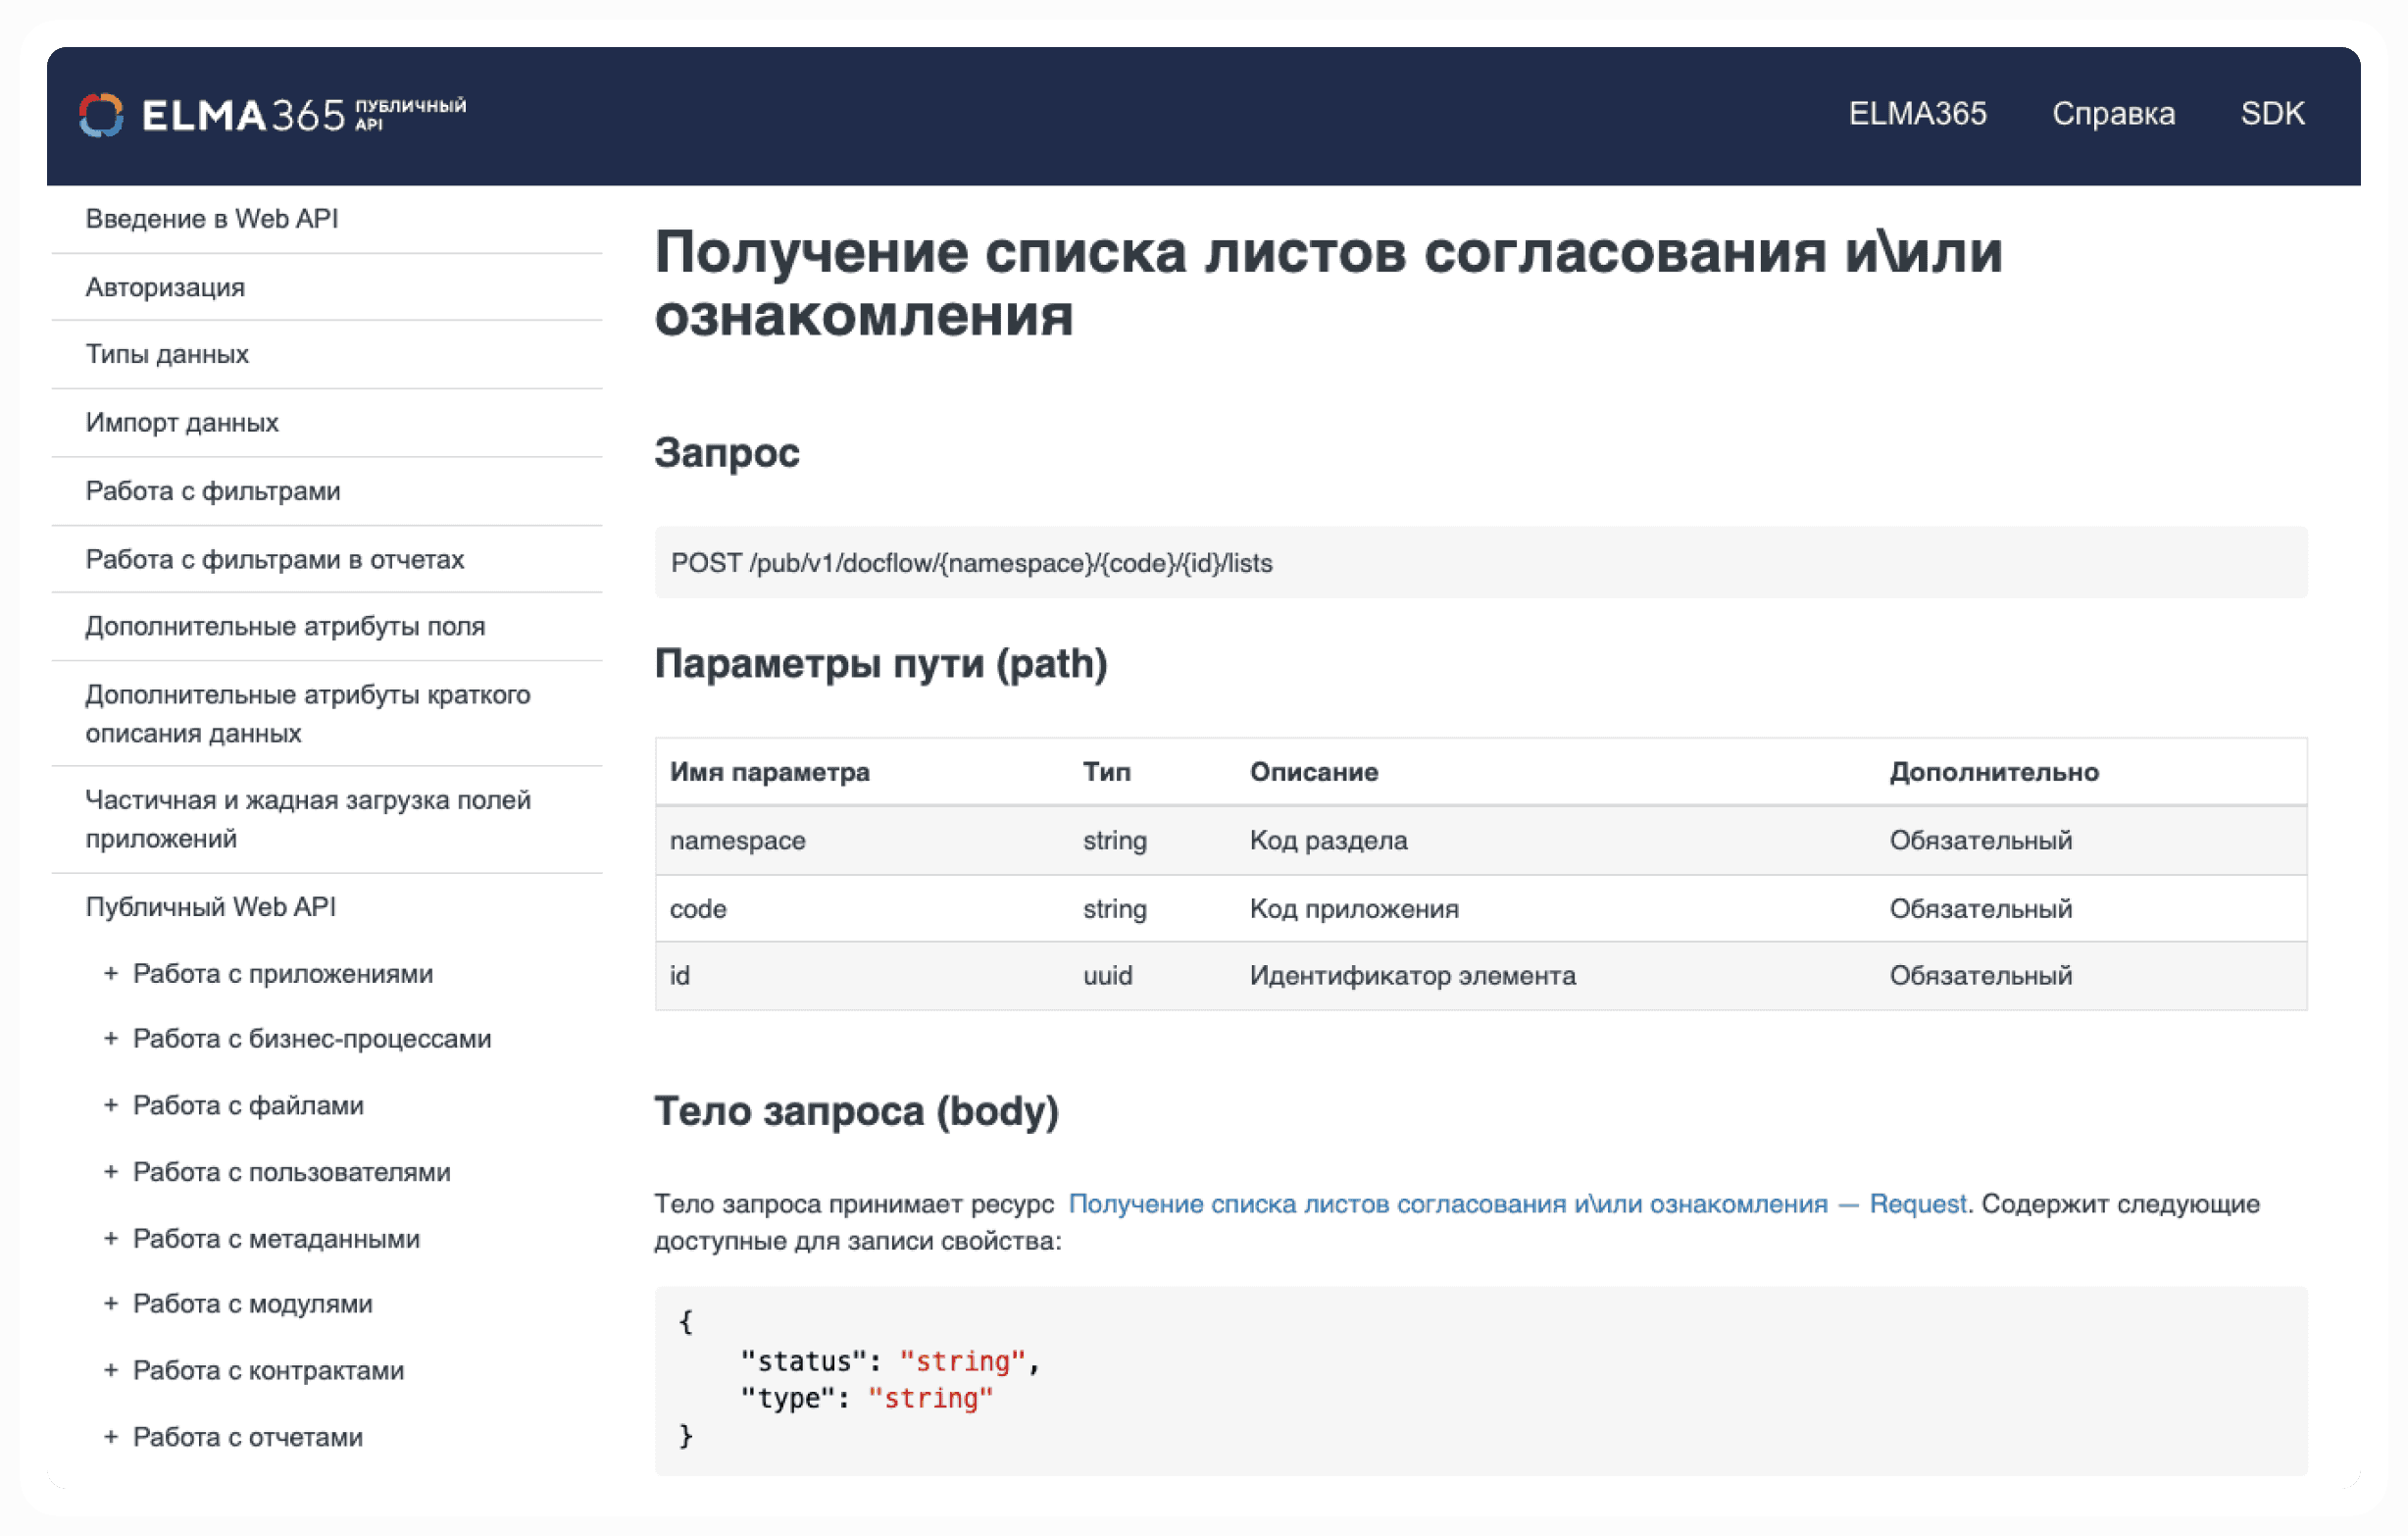The image size is (2408, 1536).
Task: Expand Работа с метаданными section
Action: pyautogui.click(x=111, y=1239)
